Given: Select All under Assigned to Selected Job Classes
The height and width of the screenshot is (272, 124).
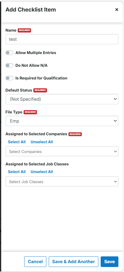Looking at the screenshot, I should pos(17,172).
